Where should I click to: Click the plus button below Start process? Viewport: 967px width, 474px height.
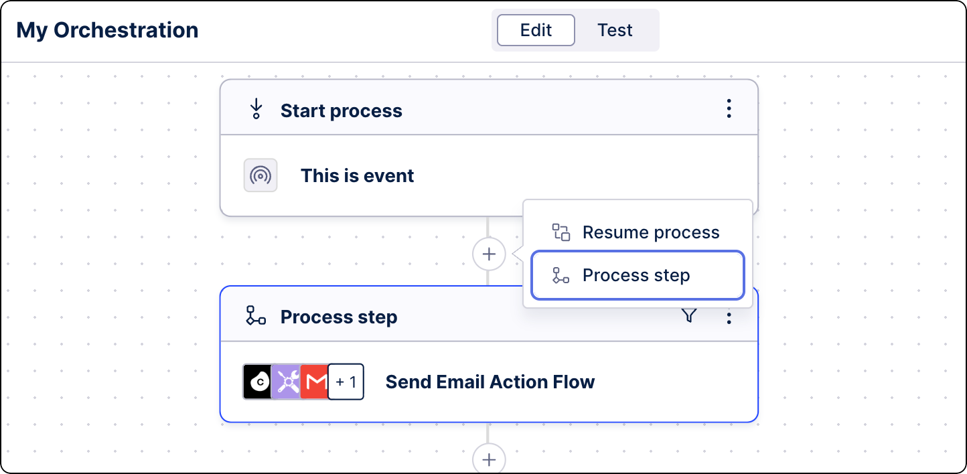tap(489, 254)
